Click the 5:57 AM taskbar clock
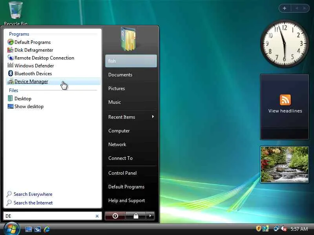This screenshot has width=314, height=235. [x=299, y=229]
